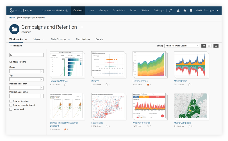Toggle the filter panel icon

(216, 46)
